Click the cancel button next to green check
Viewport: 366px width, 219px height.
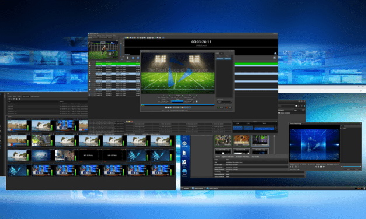(x=228, y=107)
